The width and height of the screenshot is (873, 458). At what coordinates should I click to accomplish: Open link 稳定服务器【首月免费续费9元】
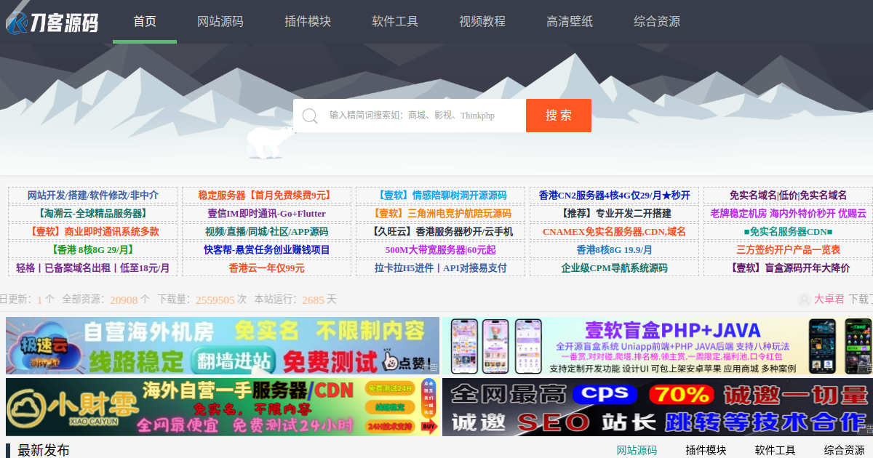pos(266,196)
